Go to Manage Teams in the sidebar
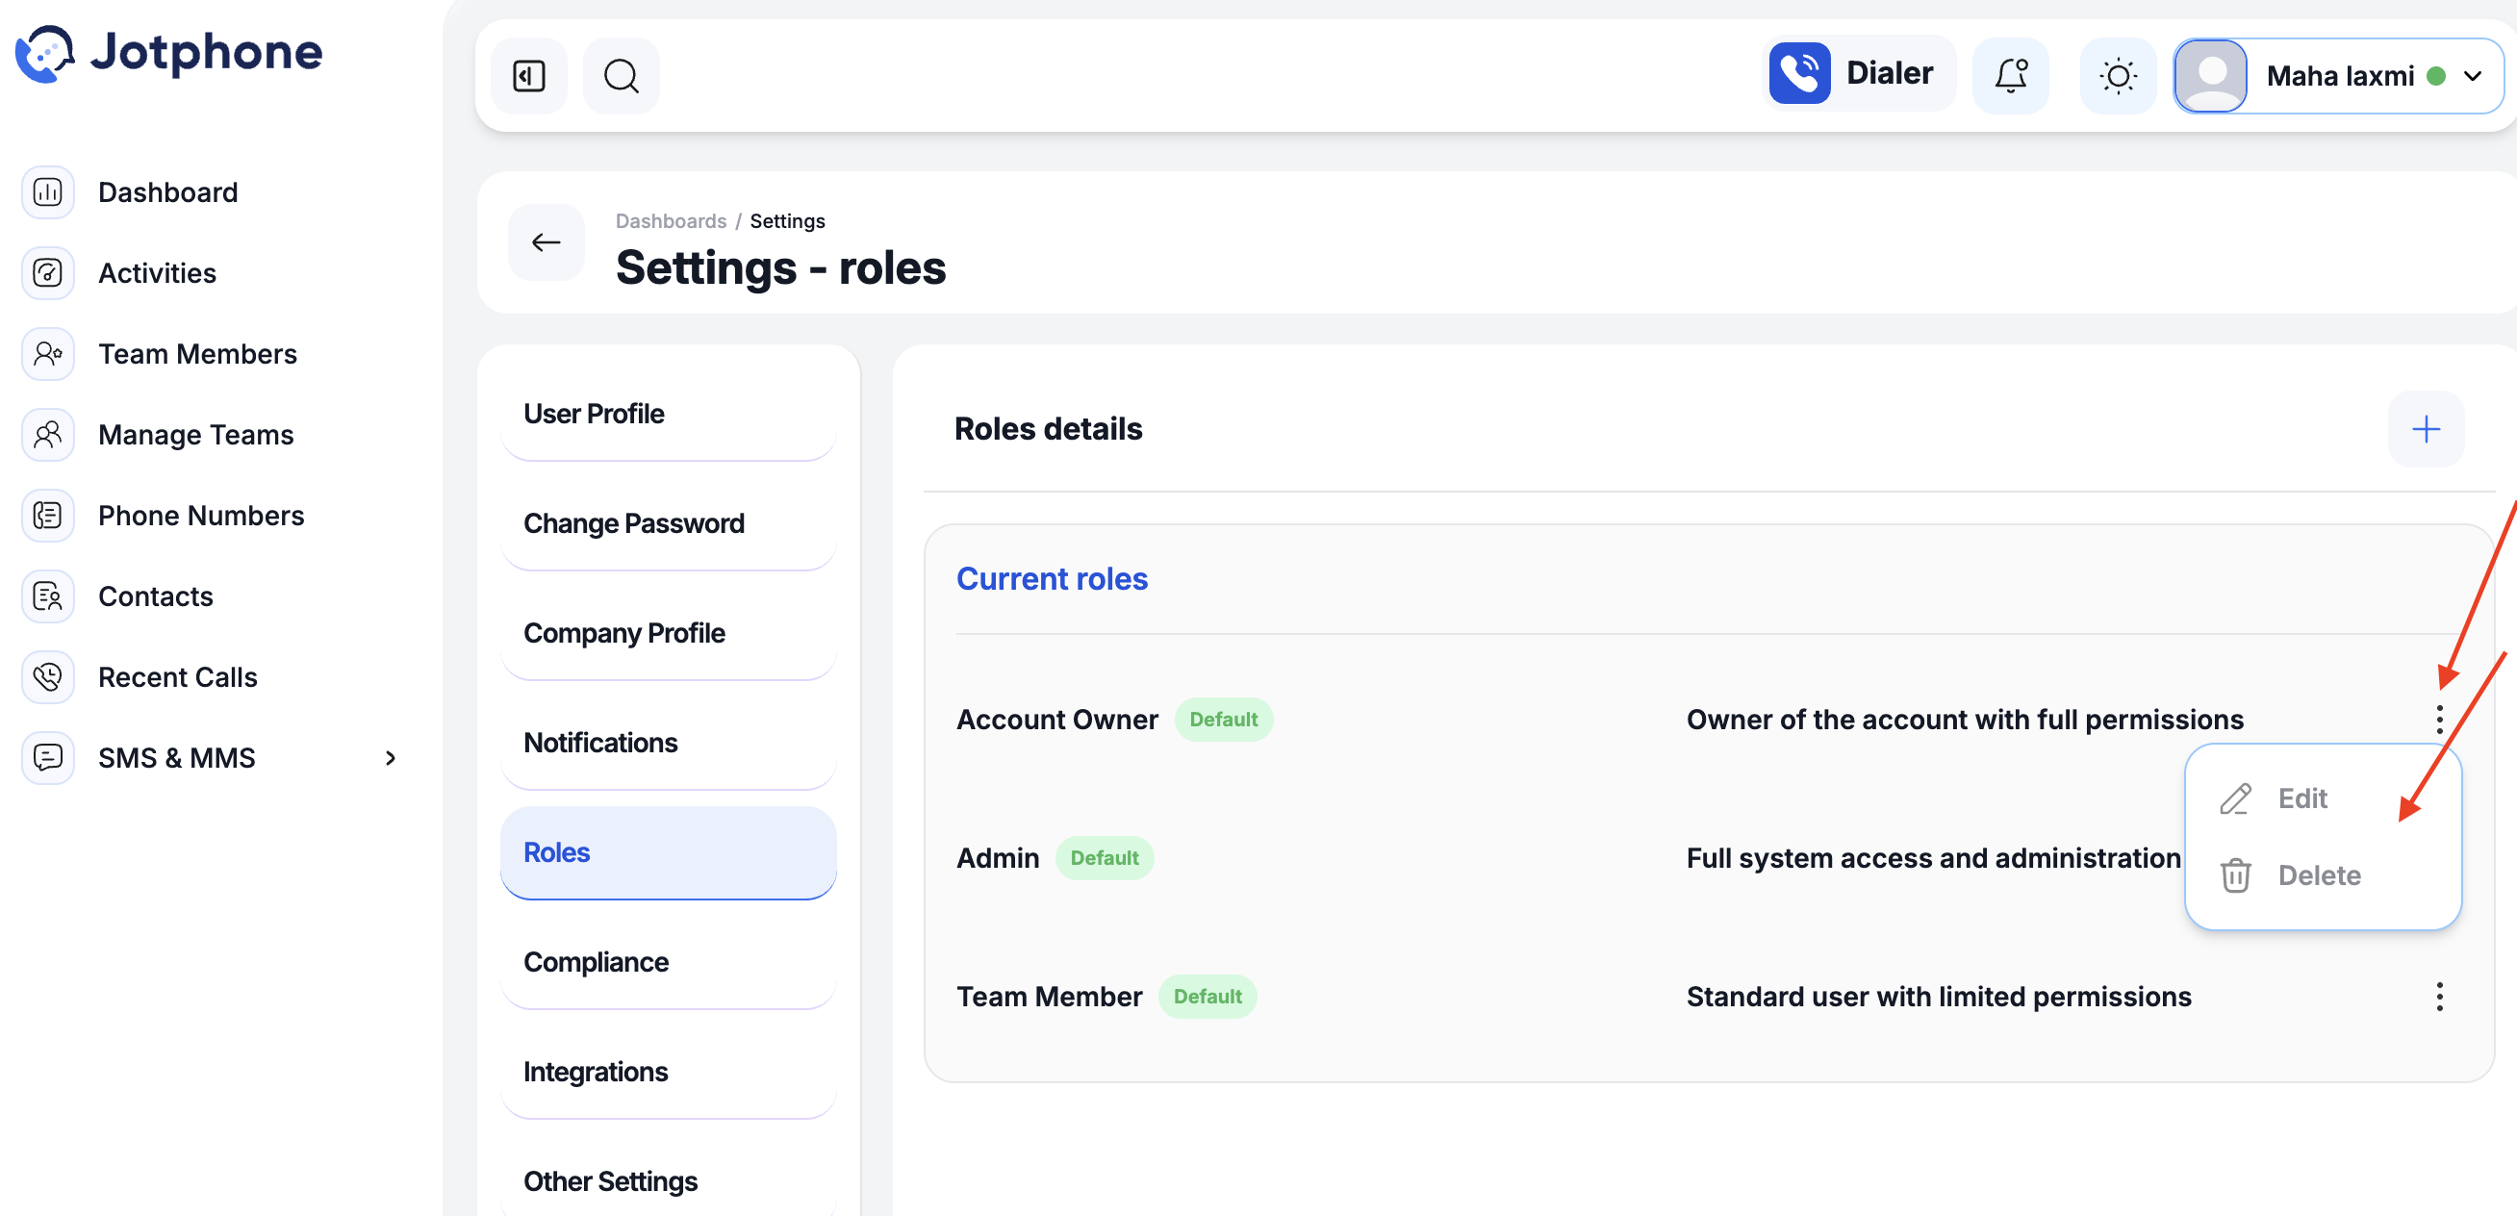Viewport: 2517px width, 1216px height. [196, 435]
